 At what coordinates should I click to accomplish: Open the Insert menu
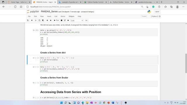click(x=49, y=16)
